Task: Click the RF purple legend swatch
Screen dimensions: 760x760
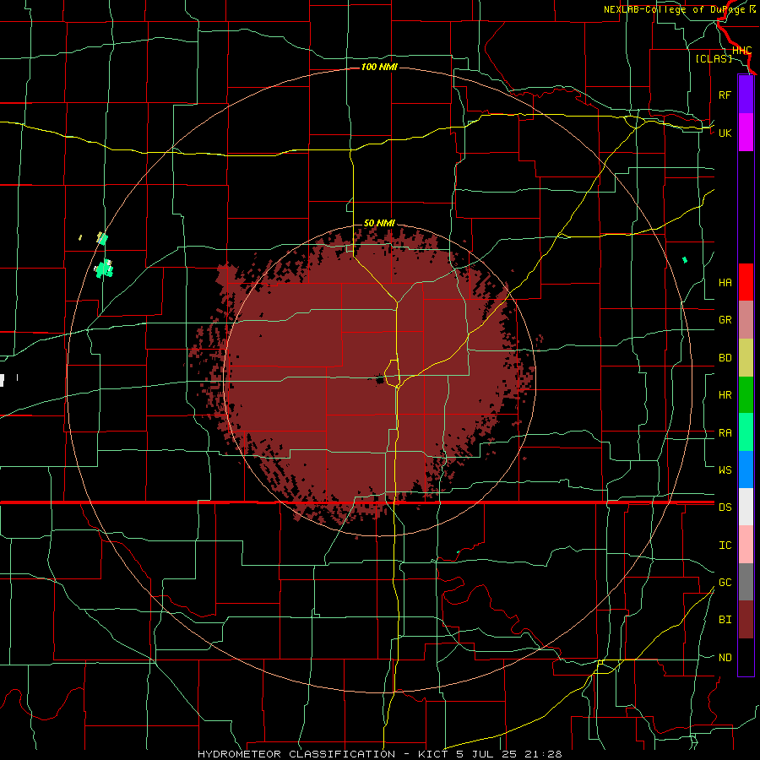Action: point(746,95)
